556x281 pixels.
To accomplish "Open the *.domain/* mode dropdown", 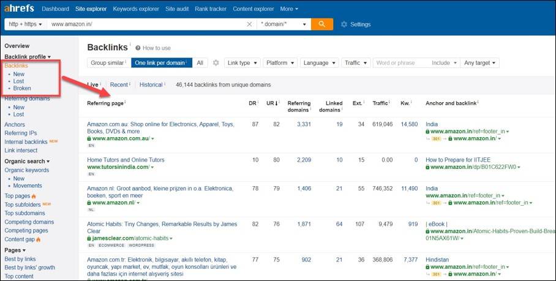I will click(284, 24).
